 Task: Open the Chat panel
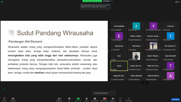[69, 99]
